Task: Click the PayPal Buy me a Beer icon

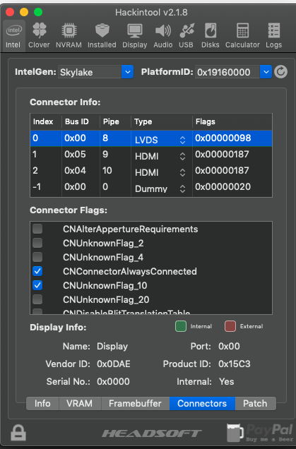Action: click(259, 433)
